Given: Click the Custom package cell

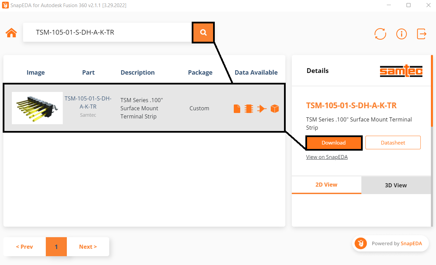Looking at the screenshot, I should click(x=200, y=108).
